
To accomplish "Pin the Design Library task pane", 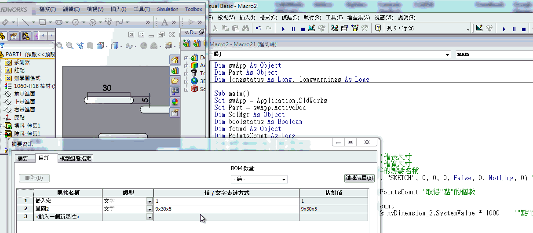I will coord(201,32).
